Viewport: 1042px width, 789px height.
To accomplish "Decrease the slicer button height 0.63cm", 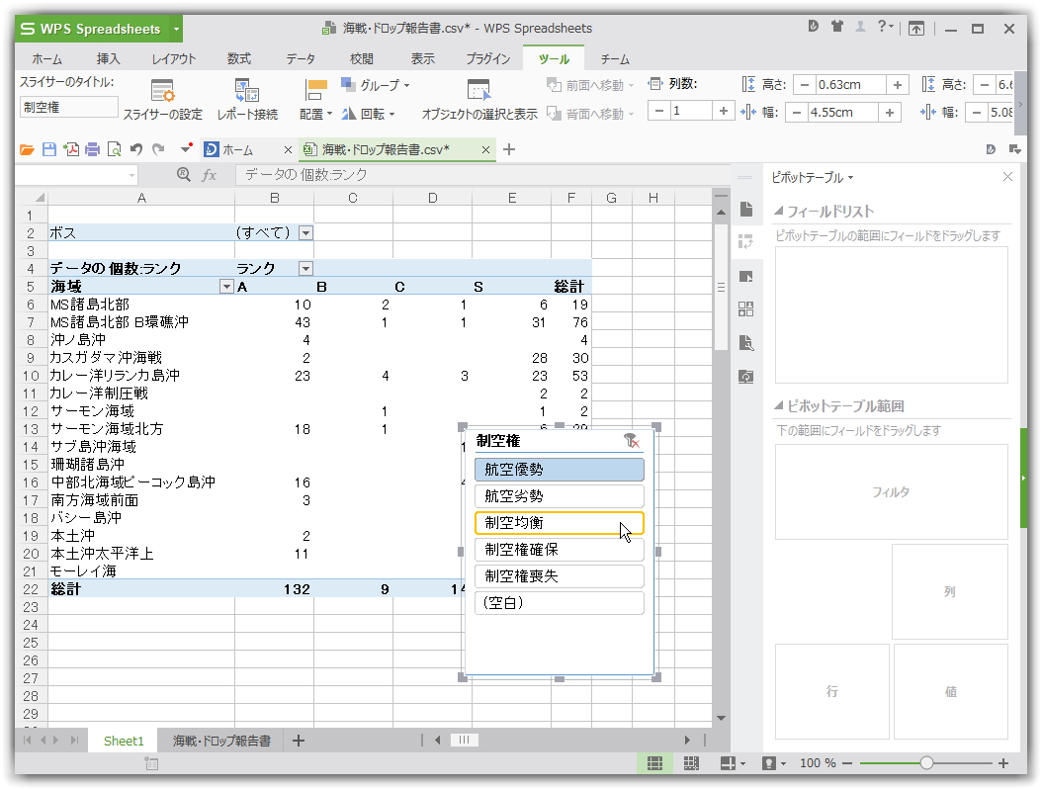I will point(805,84).
